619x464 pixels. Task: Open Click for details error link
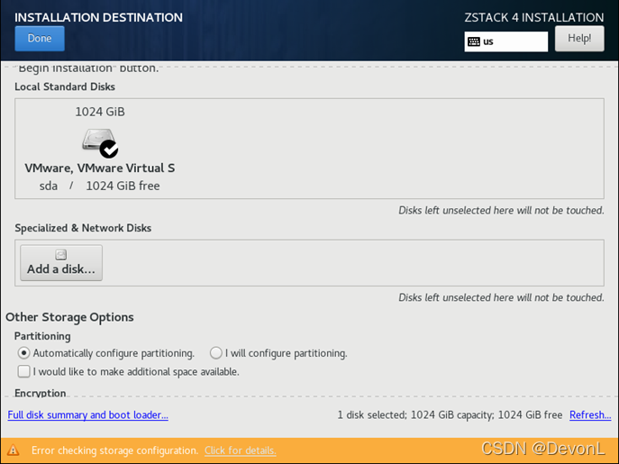coord(241,450)
